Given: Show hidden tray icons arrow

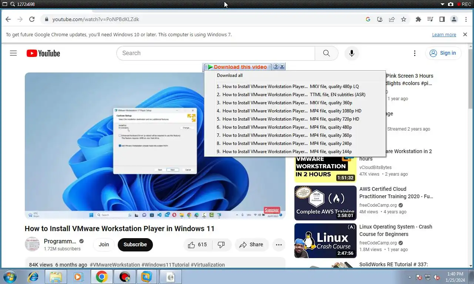Looking at the screenshot, I should (x=410, y=277).
